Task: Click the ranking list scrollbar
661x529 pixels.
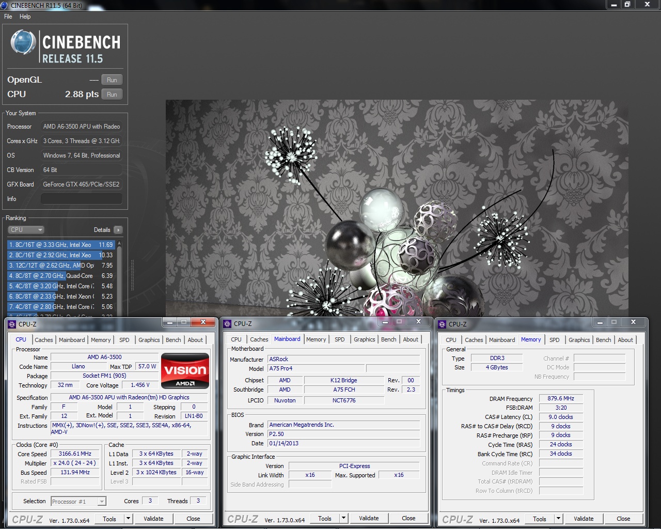Action: coord(119,278)
